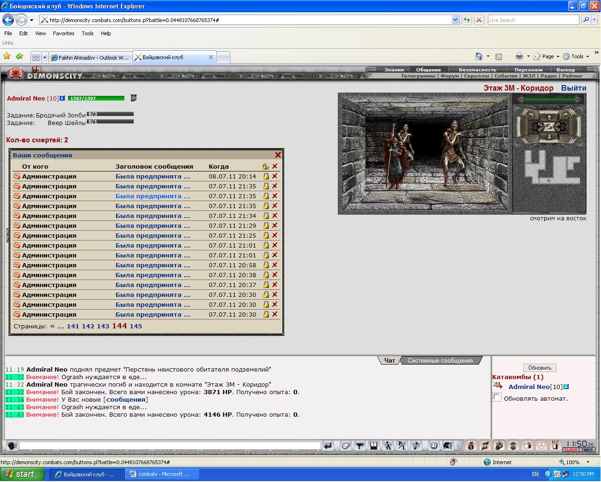Switch to 'Системные сообщения' tab
The width and height of the screenshot is (601, 482).
[x=440, y=360]
